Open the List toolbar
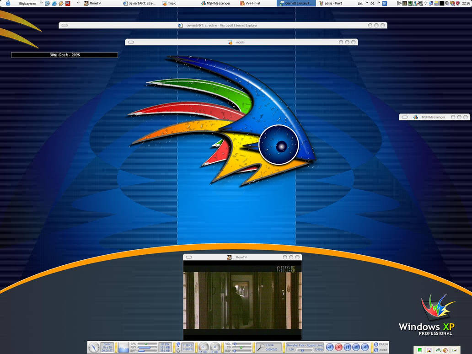 tap(360, 4)
